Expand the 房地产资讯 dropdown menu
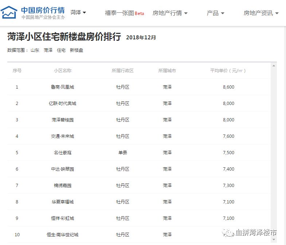286x245 pixels. [261, 13]
